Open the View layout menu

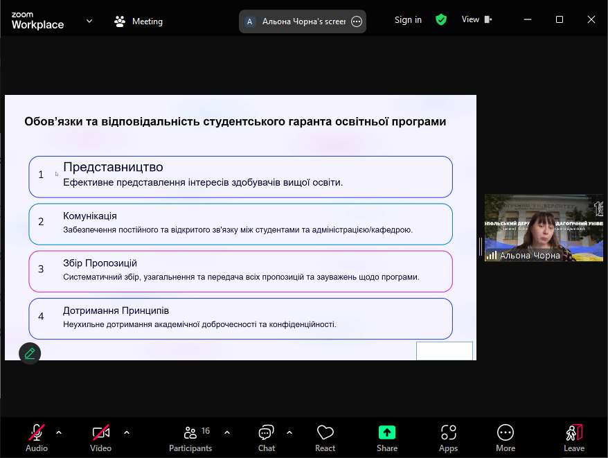point(476,20)
